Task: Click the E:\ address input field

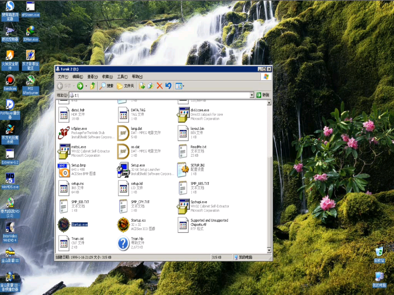Action: point(161,95)
